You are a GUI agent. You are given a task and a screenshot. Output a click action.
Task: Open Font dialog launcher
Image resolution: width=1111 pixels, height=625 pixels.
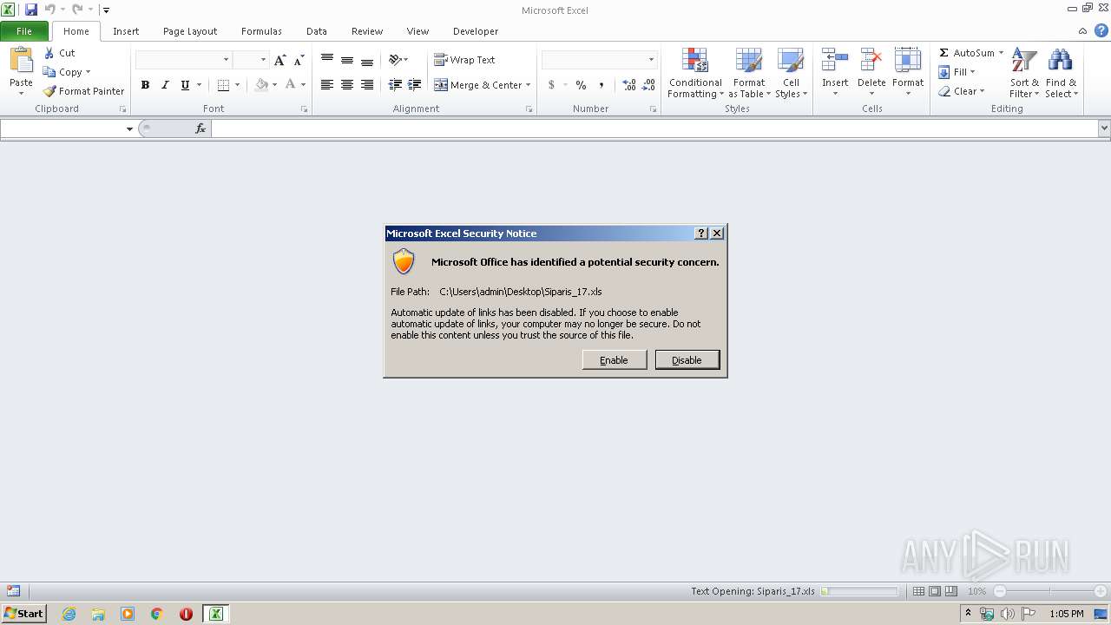(x=304, y=109)
